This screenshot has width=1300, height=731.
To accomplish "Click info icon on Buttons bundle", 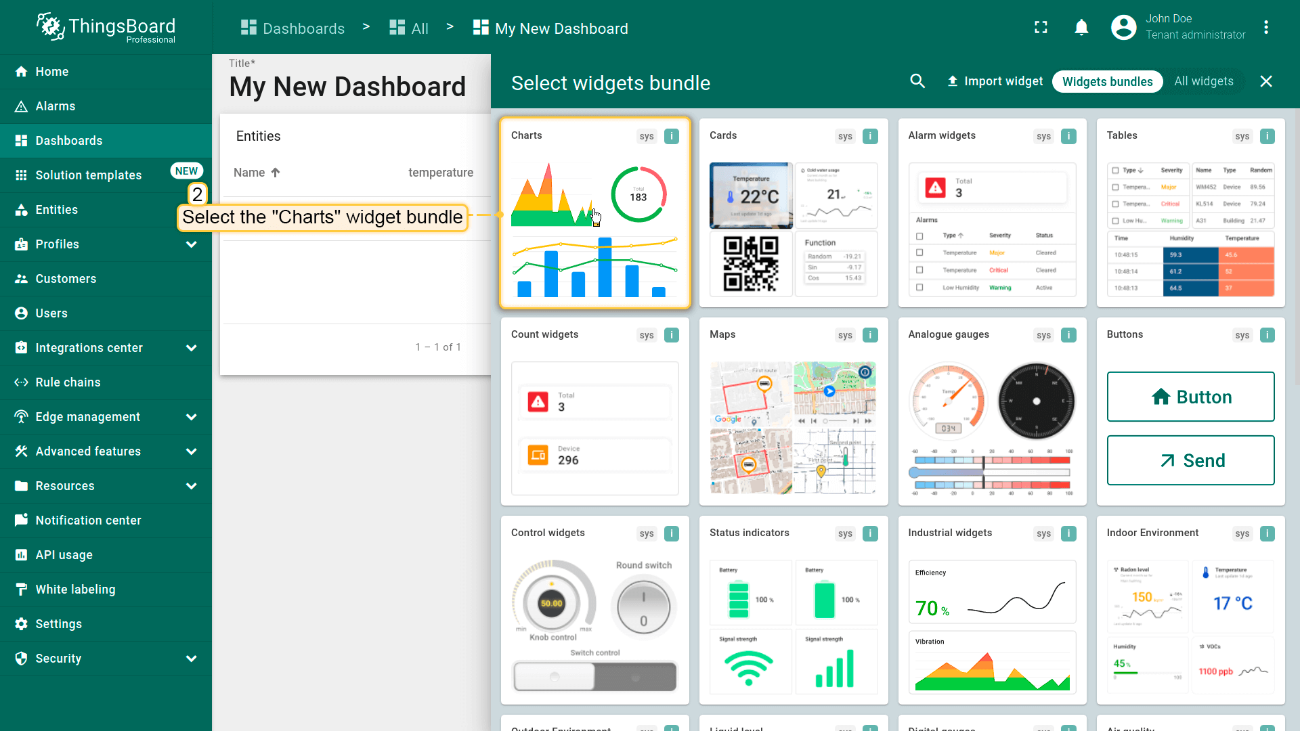I will [1267, 335].
